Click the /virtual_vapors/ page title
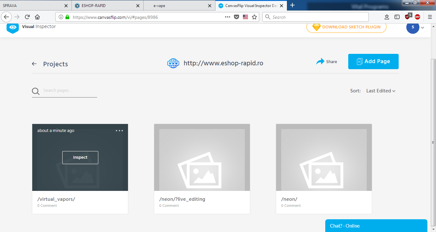 56,199
